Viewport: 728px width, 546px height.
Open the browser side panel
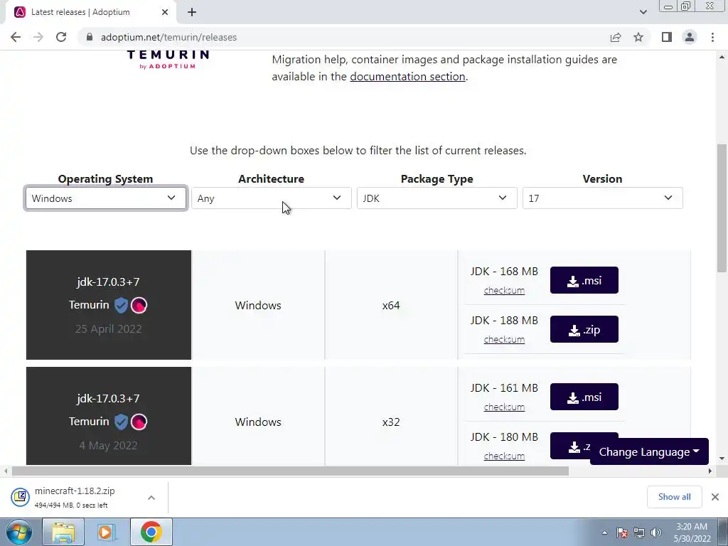coord(667,37)
